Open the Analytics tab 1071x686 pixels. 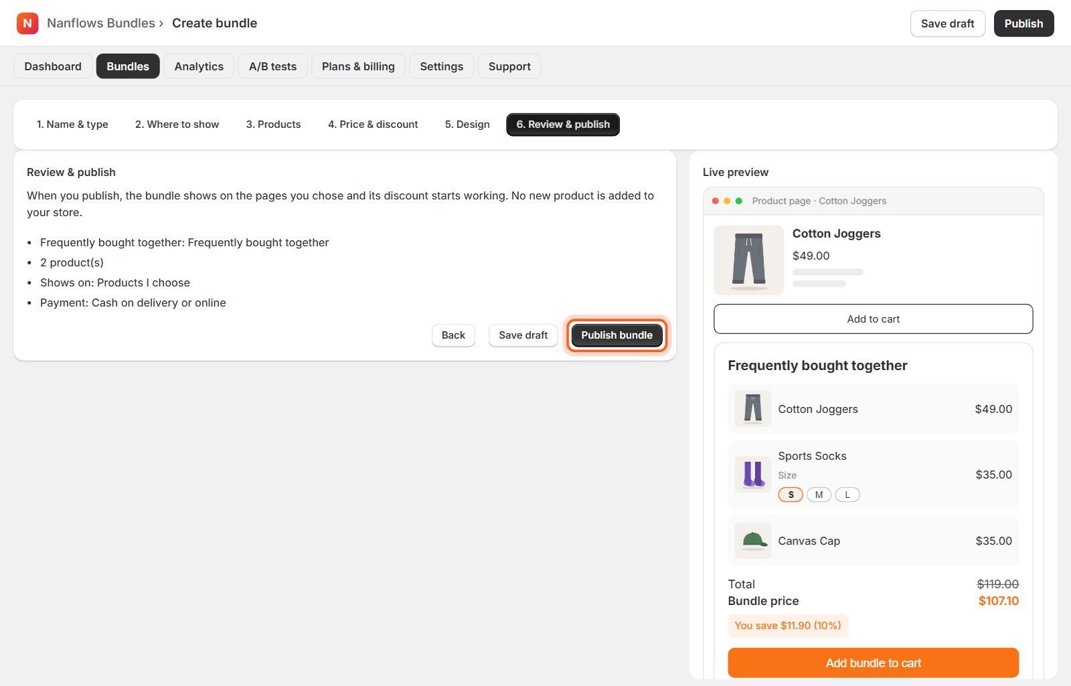[x=199, y=66]
